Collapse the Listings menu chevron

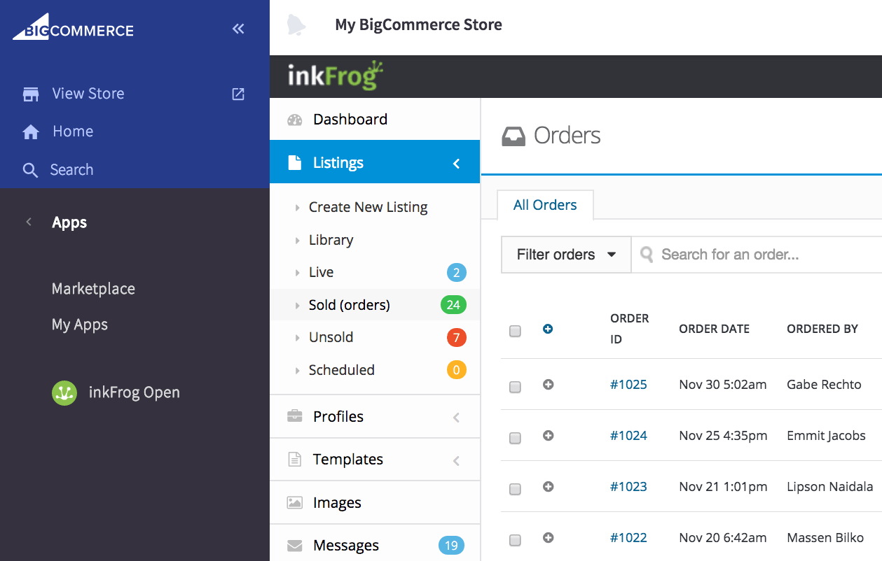456,164
